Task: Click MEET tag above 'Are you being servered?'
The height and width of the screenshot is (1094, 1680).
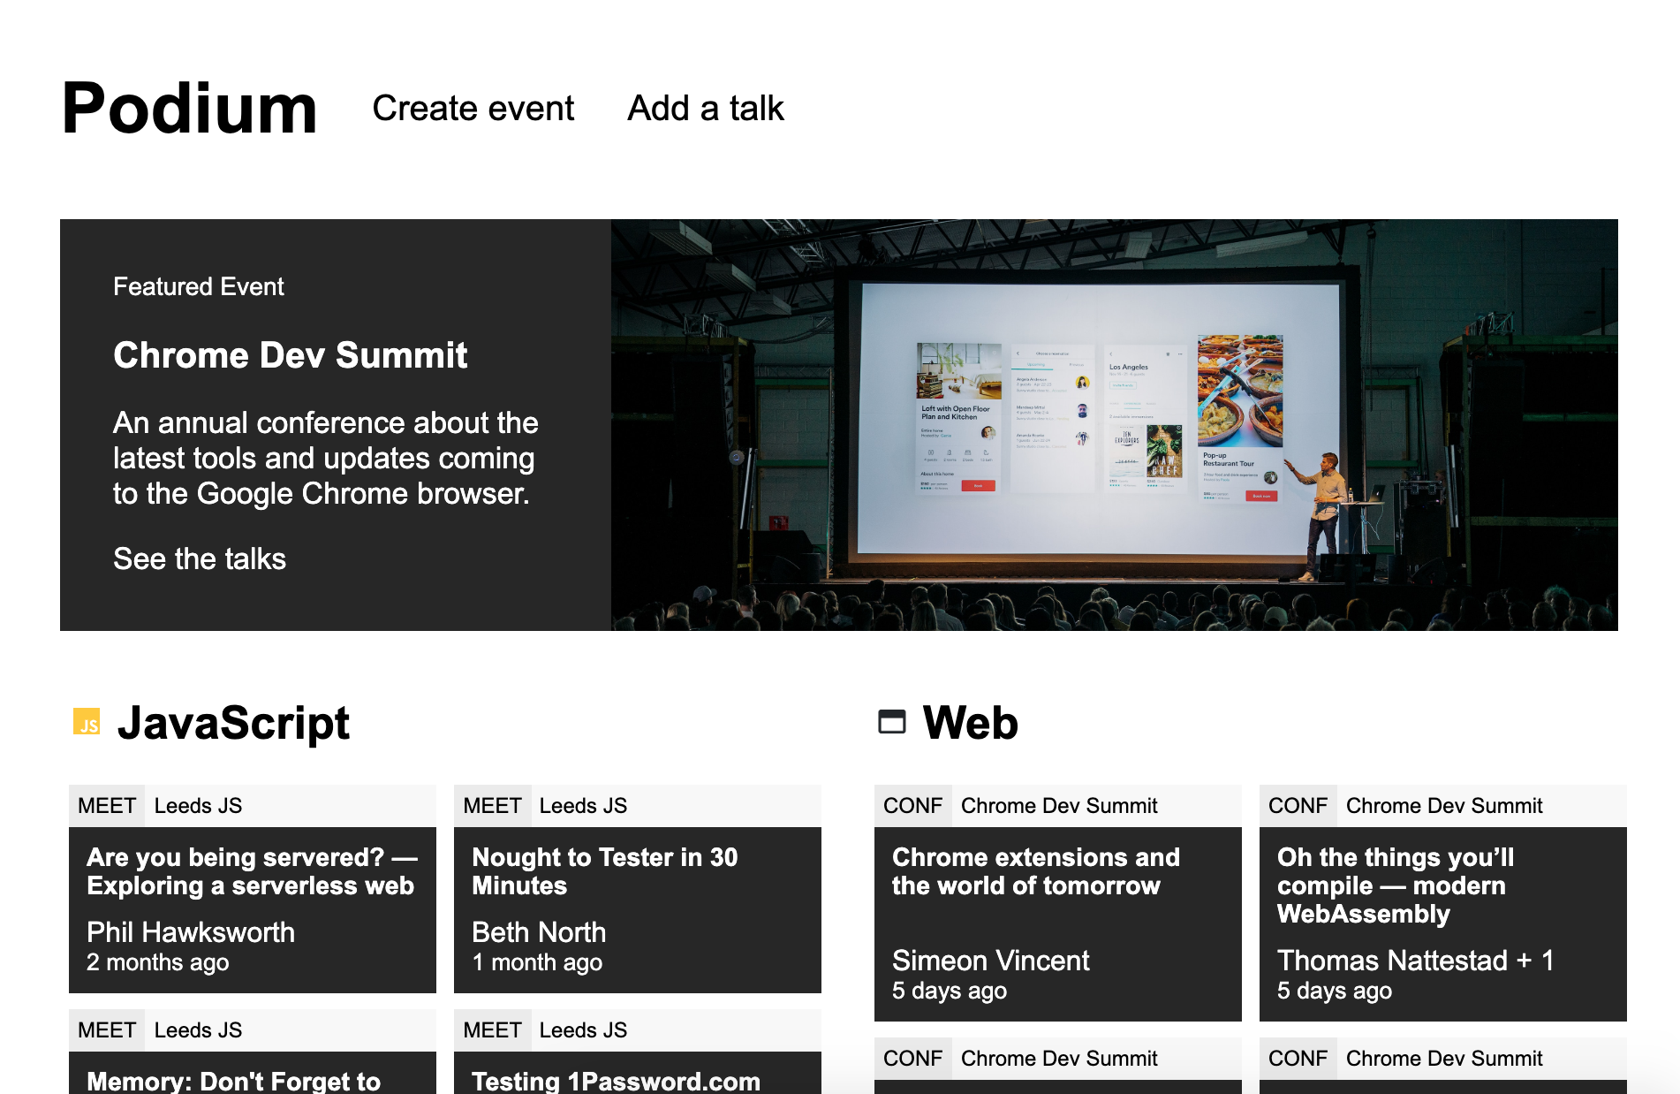Action: click(x=107, y=806)
